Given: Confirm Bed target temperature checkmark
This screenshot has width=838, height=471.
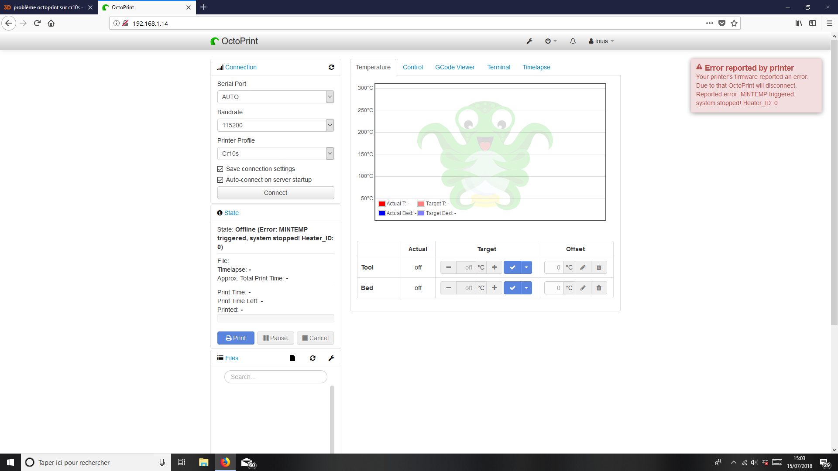Looking at the screenshot, I should pos(512,288).
